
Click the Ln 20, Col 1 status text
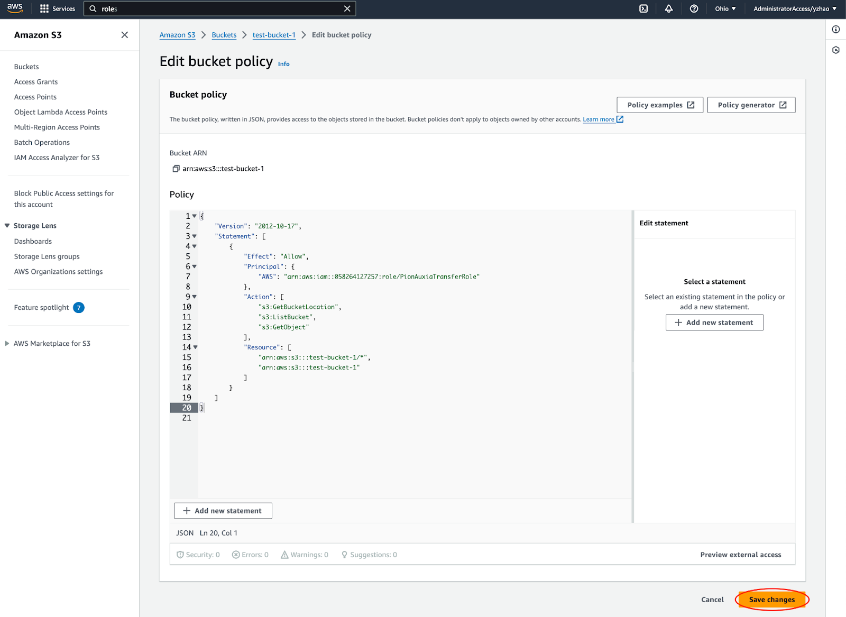(218, 533)
